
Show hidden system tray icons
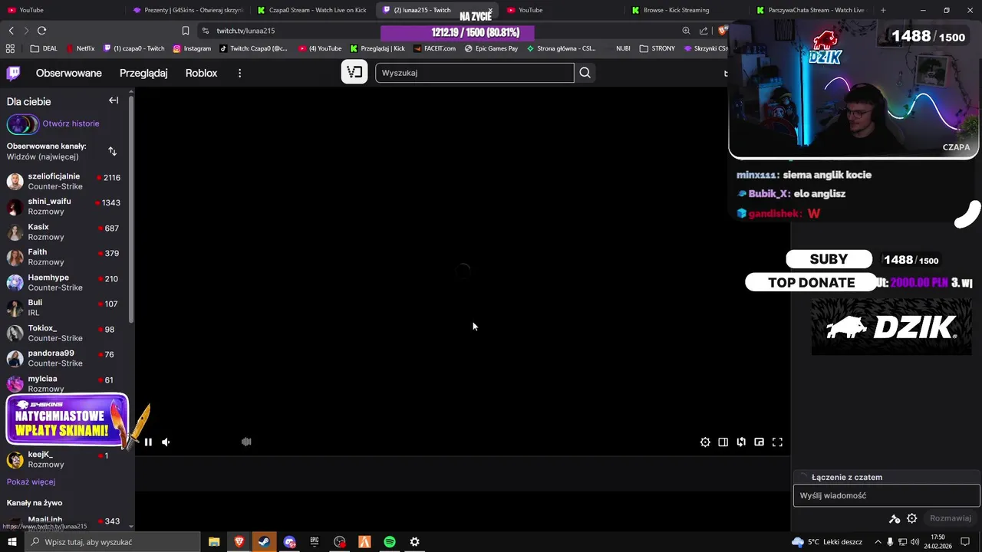pyautogui.click(x=878, y=542)
